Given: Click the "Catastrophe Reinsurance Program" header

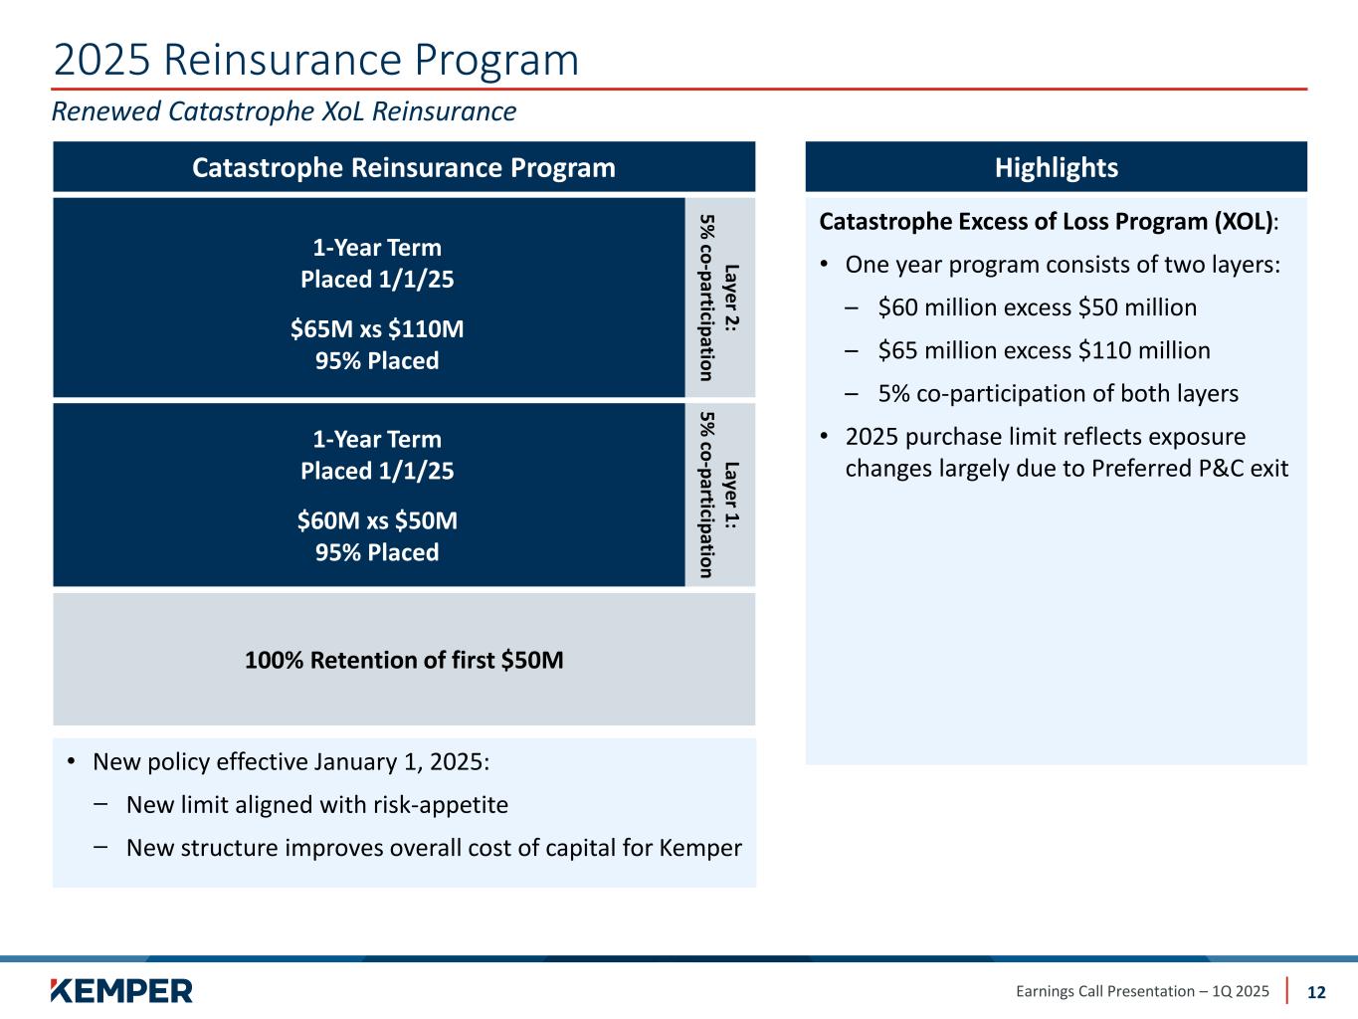Looking at the screenshot, I should pyautogui.click(x=404, y=167).
